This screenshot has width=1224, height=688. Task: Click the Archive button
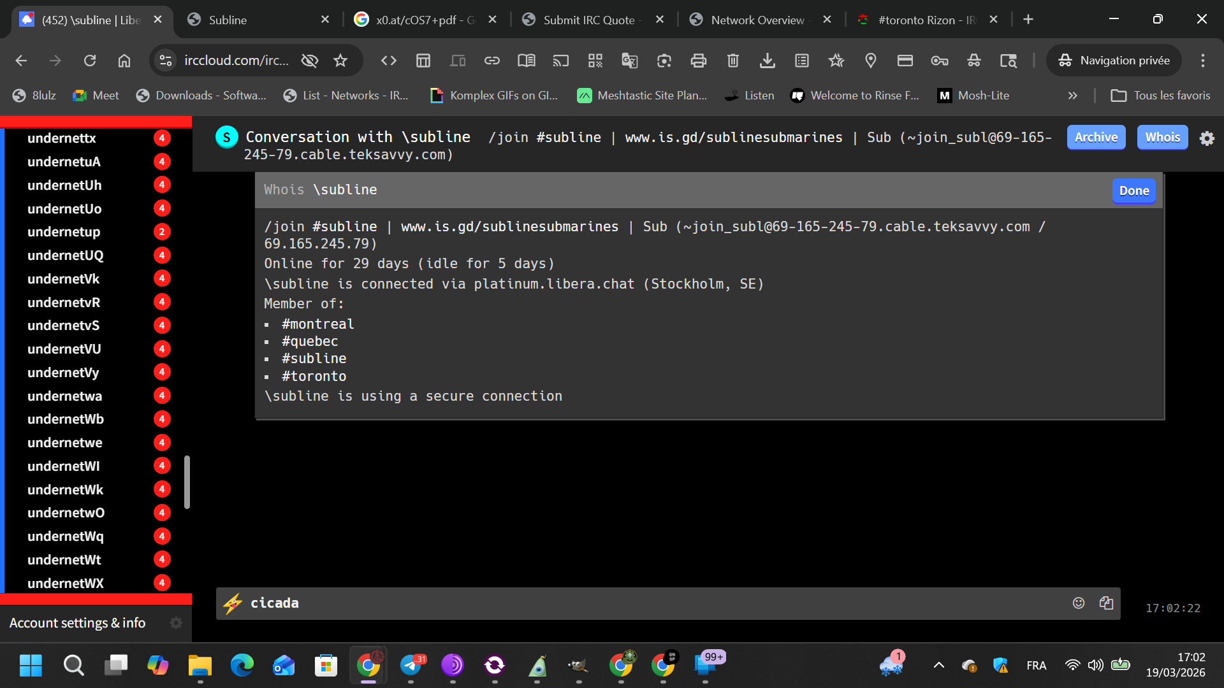[1095, 137]
